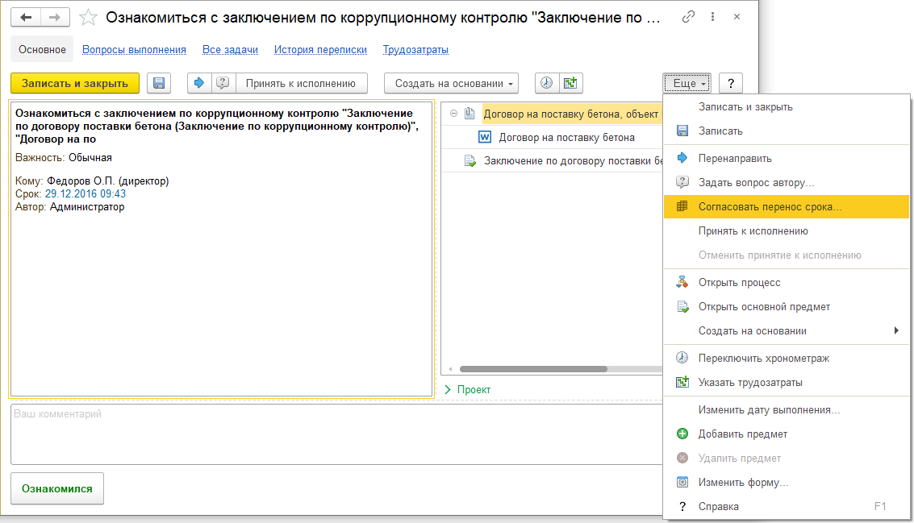Open the kebab options menu in title bar
The height and width of the screenshot is (523, 914).
click(712, 17)
